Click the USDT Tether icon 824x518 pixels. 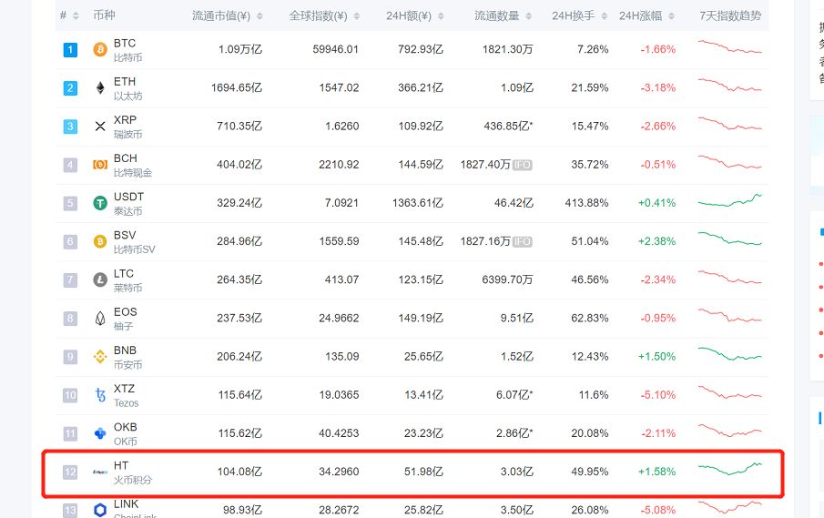[100, 203]
